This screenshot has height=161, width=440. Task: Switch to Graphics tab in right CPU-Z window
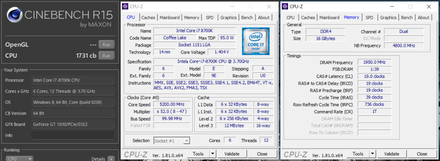pos(388,18)
